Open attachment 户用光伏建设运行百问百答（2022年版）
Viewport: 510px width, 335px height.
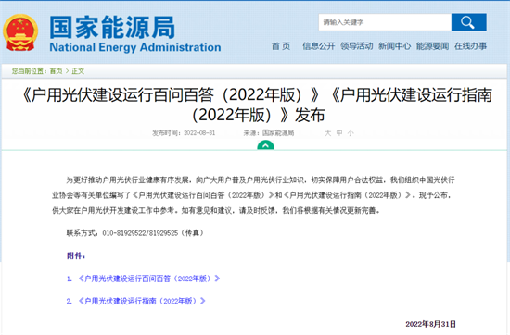[149, 279]
